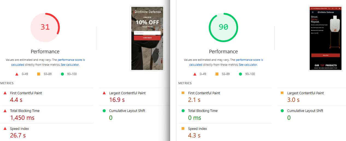Click the red triangle next to Largest Contentful Paint 16.9 s
Image resolution: width=346 pixels, height=141 pixels.
point(104,93)
